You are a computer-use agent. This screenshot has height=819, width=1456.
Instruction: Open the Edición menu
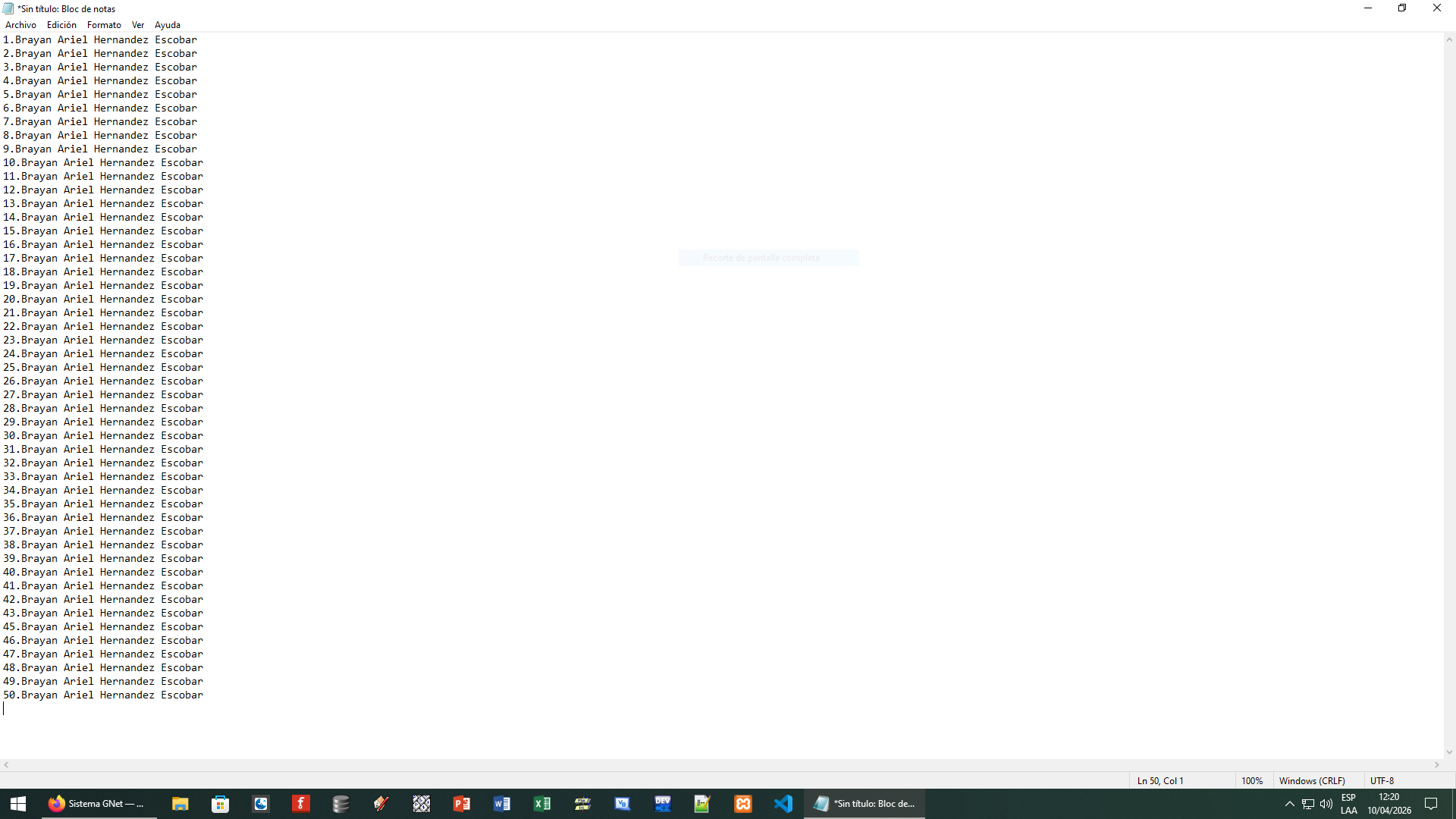[61, 25]
